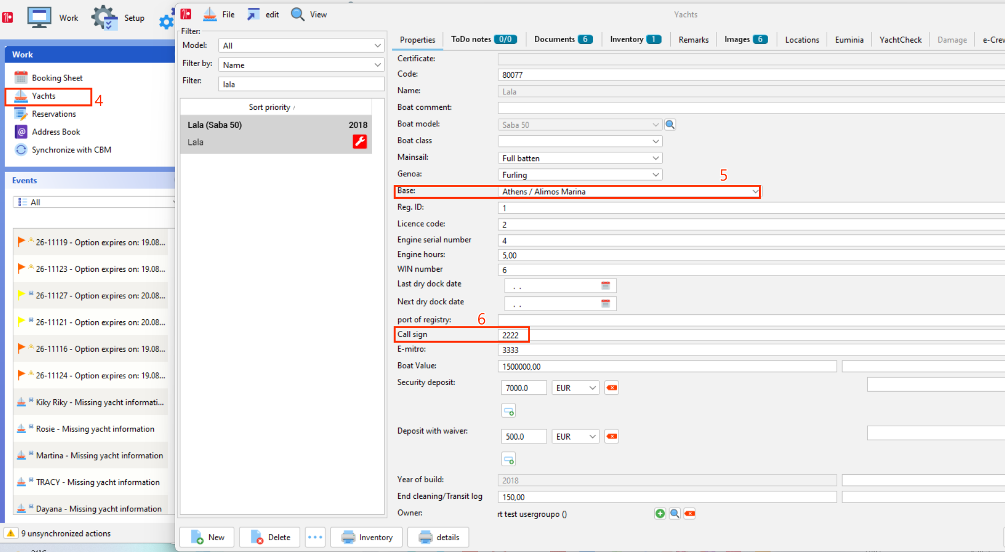The height and width of the screenshot is (552, 1005).
Task: Search owner with magnifier icon
Action: click(x=674, y=514)
